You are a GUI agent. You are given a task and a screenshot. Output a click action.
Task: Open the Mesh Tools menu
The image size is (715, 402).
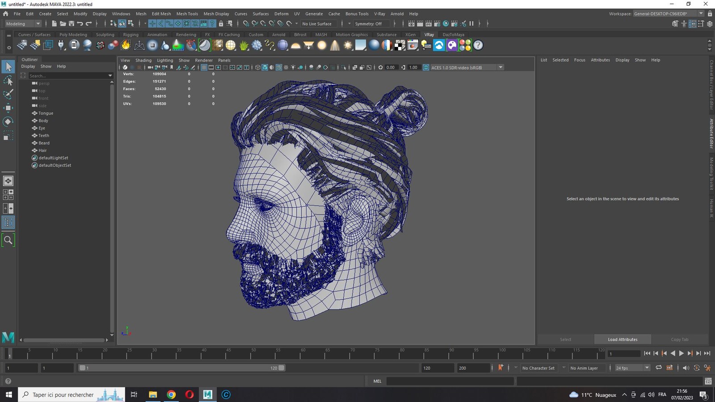[x=187, y=14]
